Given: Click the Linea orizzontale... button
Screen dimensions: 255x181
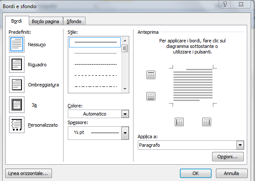Looking at the screenshot, I should 28,173.
